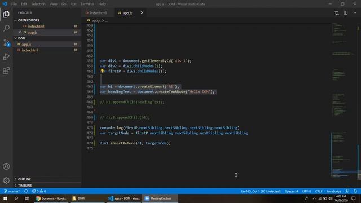Open the Explorer view in activity bar
361x203 pixels.
[6, 14]
